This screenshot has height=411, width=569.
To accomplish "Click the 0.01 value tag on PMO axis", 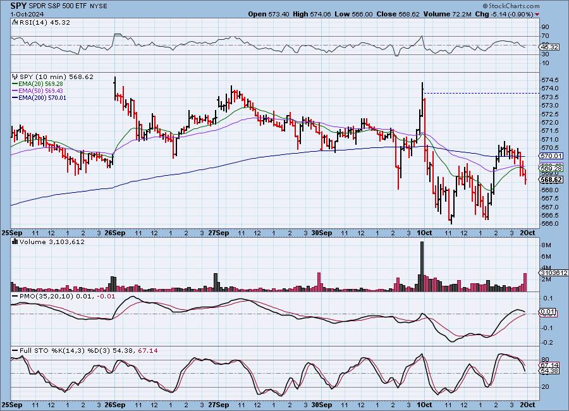I will pos(548,312).
